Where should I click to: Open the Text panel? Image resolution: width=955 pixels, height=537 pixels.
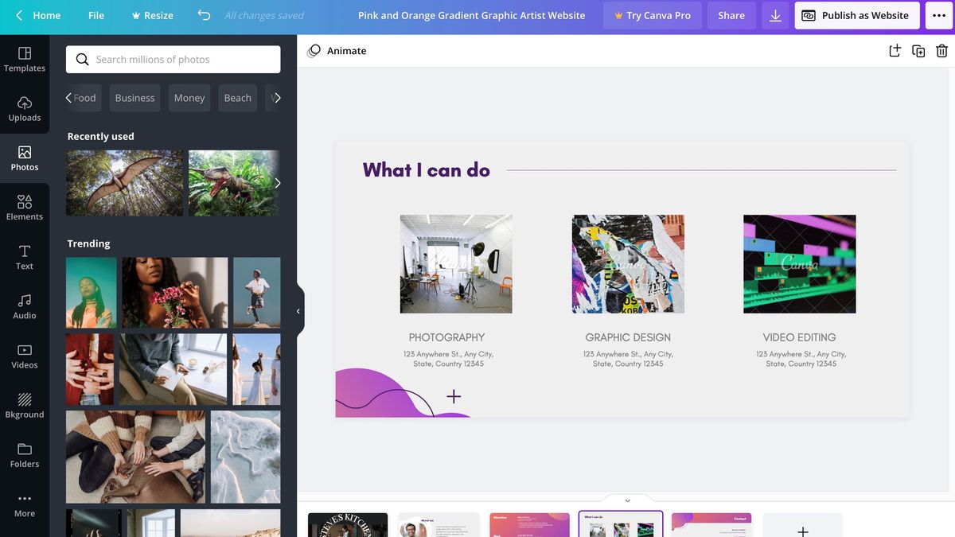24,255
